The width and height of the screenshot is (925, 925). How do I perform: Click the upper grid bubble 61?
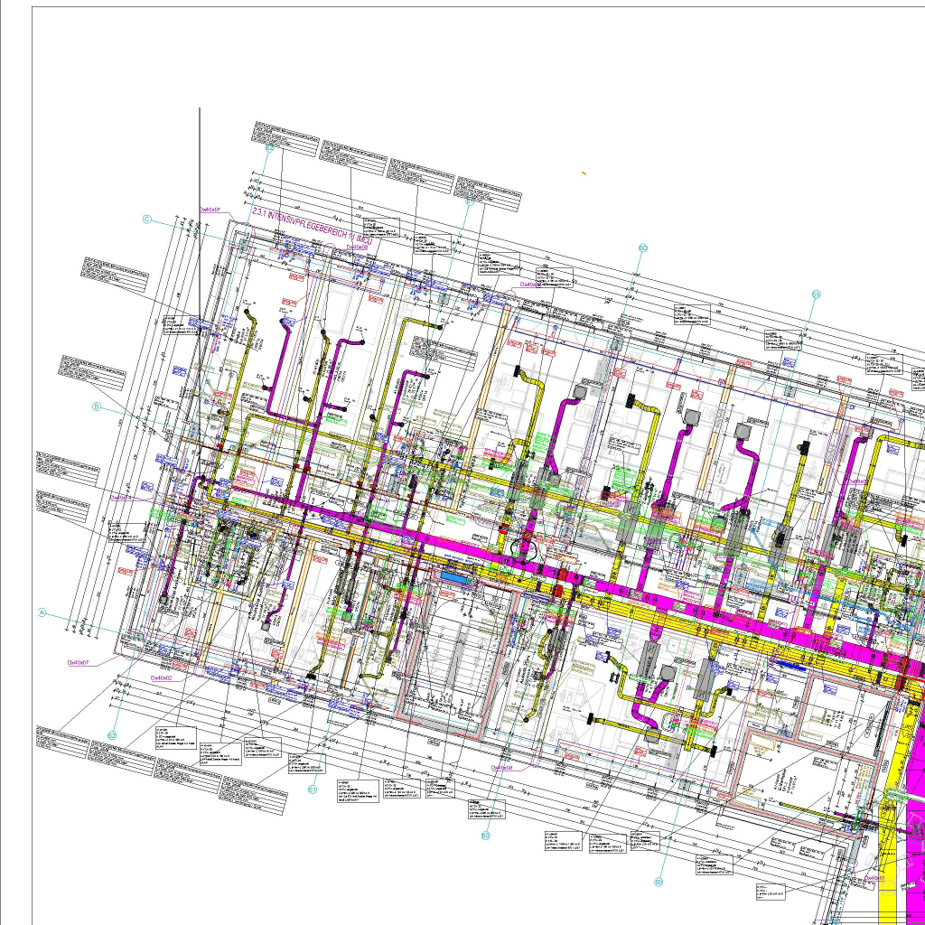click(470, 201)
